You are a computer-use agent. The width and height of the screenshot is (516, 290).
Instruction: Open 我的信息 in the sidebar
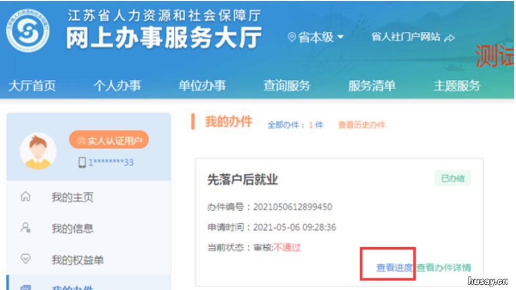(73, 228)
